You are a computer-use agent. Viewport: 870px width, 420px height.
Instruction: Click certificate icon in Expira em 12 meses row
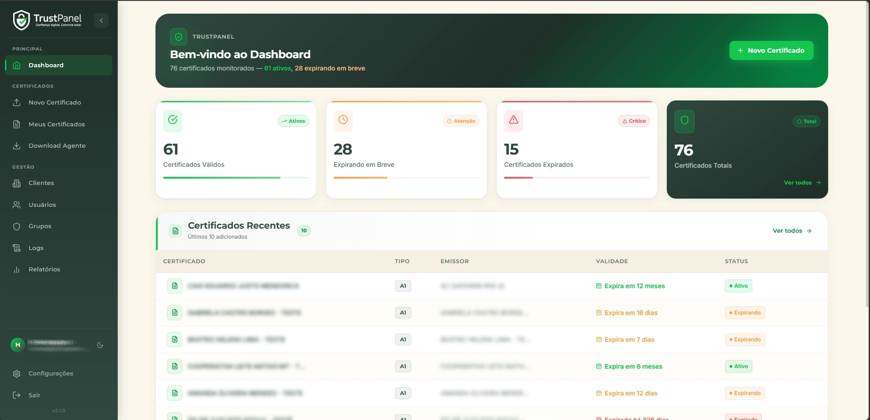[175, 286]
